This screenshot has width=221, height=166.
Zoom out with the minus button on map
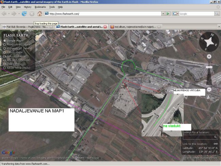pos(209,89)
